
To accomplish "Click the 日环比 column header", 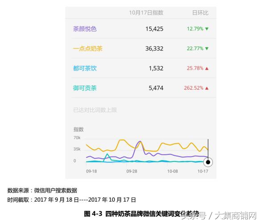I will pos(200,12).
